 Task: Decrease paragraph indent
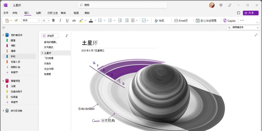[120, 21]
